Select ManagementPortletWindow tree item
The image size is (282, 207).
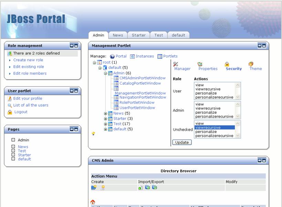(x=140, y=93)
